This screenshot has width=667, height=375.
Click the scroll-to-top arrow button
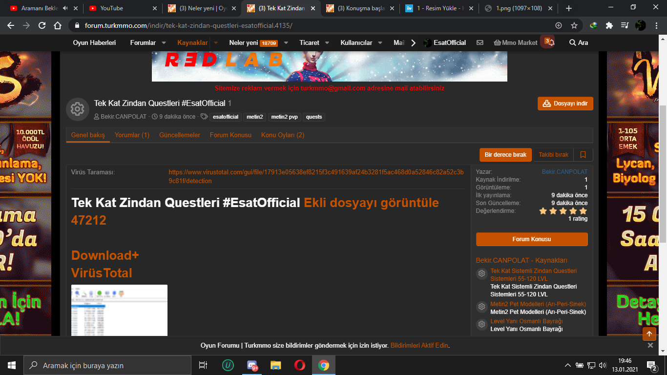pyautogui.click(x=649, y=334)
